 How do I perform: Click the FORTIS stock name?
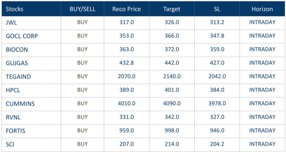click(x=15, y=131)
